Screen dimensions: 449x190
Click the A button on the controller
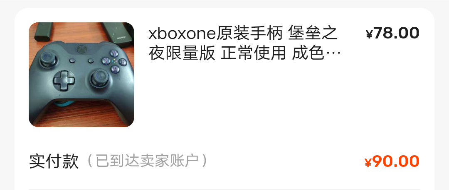click(115, 69)
